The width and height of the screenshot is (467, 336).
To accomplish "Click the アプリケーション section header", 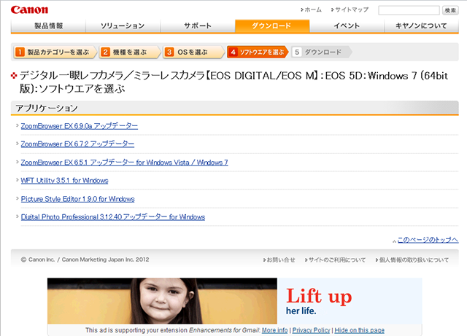I will [235, 108].
